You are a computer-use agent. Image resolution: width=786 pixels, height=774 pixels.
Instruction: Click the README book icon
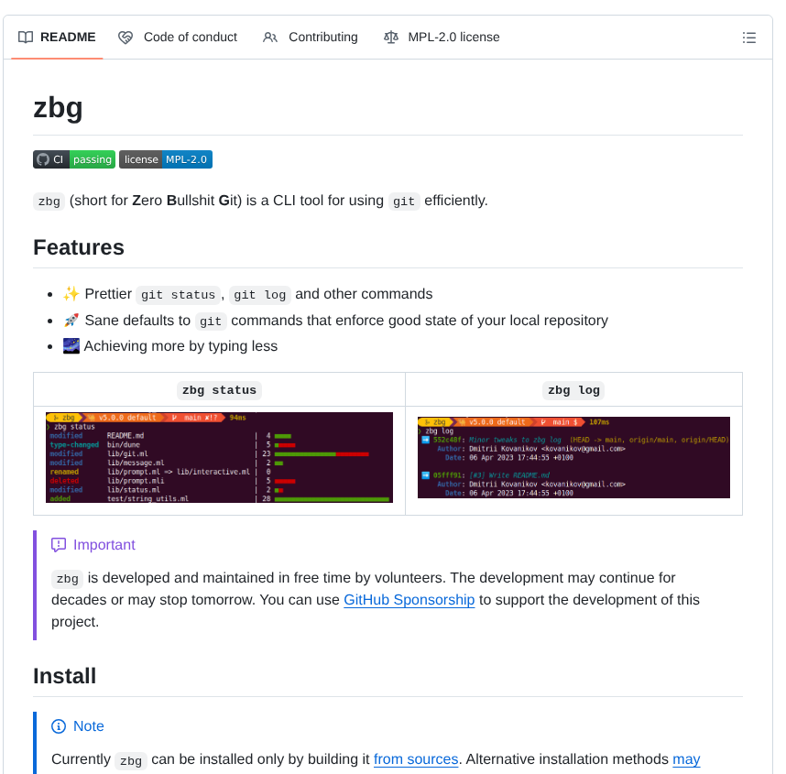[x=26, y=38]
